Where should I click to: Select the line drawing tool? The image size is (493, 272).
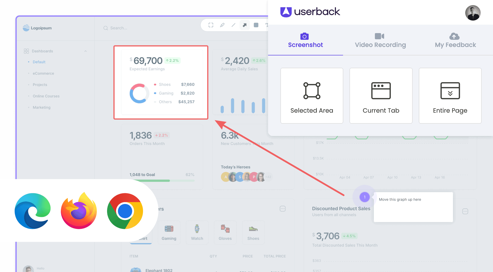pos(233,25)
